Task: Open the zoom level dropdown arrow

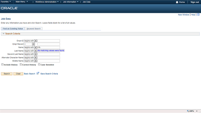Action: click(x=197, y=111)
